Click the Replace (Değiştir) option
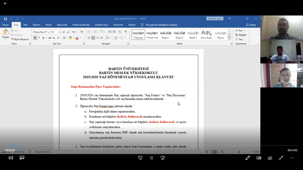 pyautogui.click(x=241, y=35)
